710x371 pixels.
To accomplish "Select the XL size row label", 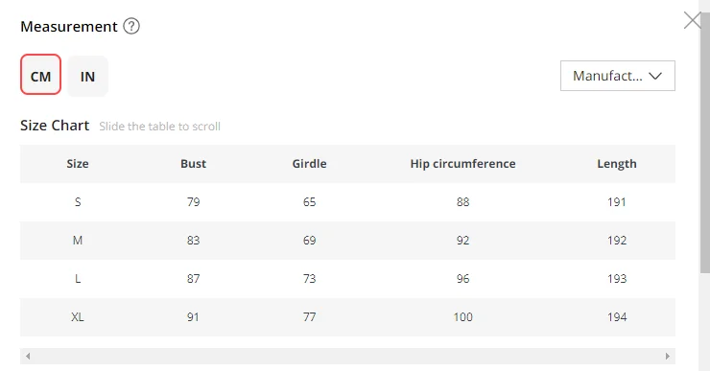I will pyautogui.click(x=78, y=316).
